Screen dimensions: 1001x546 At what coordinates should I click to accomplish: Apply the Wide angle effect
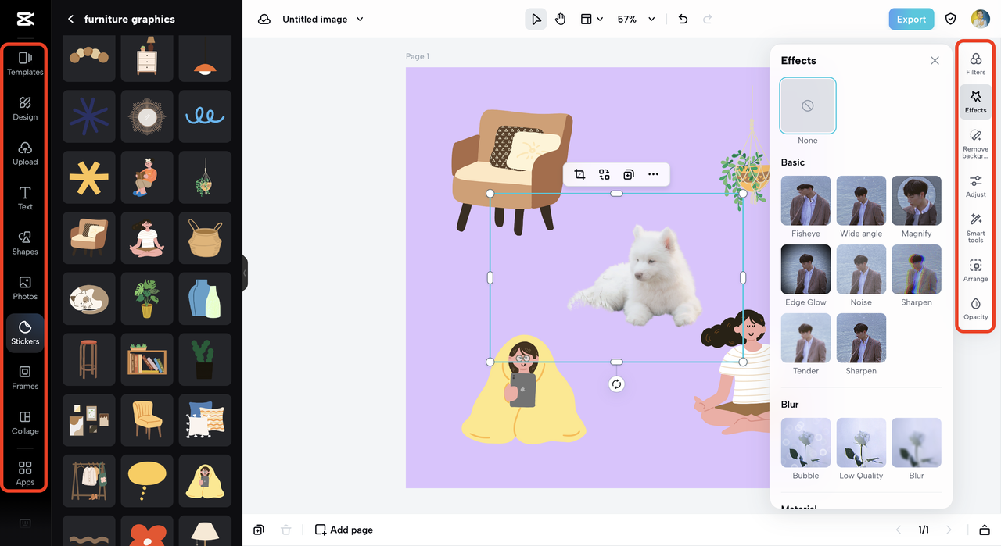(x=861, y=201)
